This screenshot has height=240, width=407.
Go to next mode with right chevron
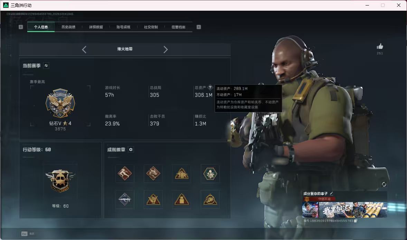point(165,50)
